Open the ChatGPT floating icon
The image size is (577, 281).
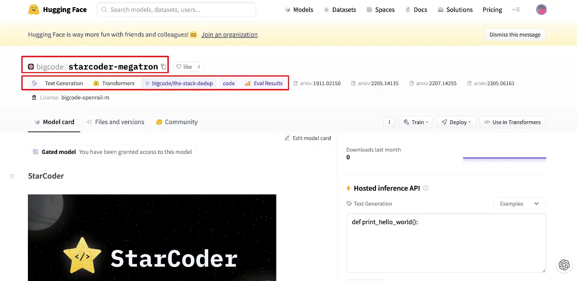(564, 265)
